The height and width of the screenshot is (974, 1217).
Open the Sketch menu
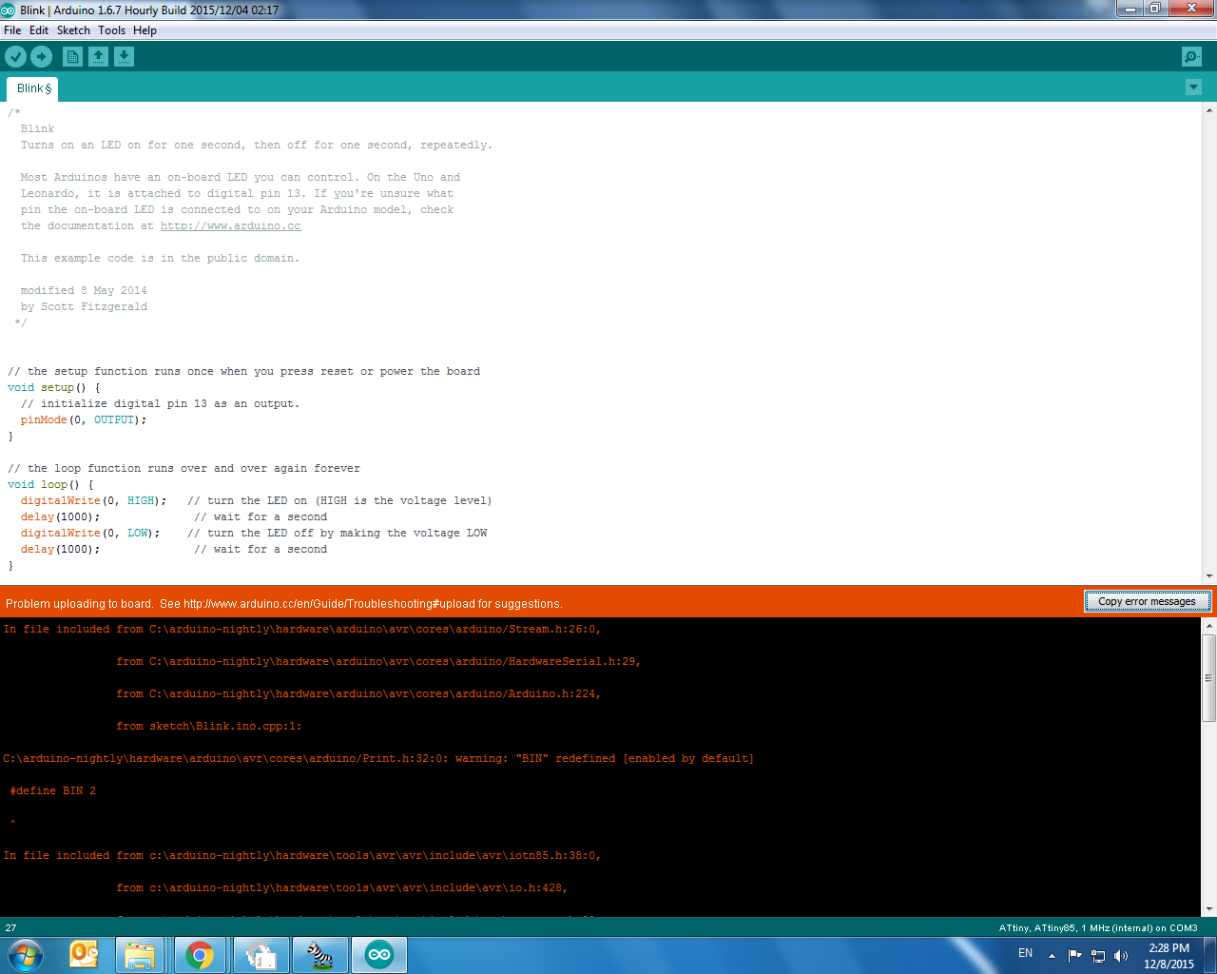click(x=73, y=30)
